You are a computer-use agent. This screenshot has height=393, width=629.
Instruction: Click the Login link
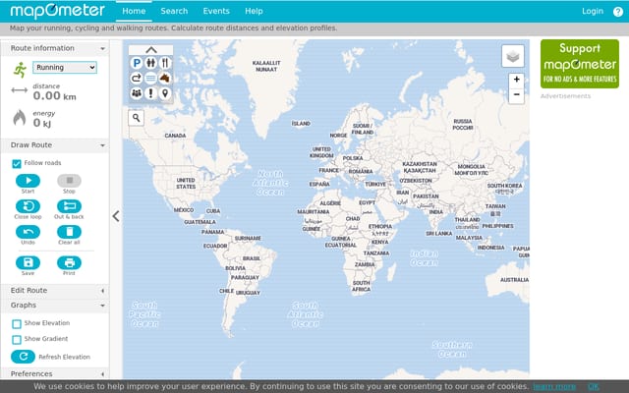(x=593, y=11)
